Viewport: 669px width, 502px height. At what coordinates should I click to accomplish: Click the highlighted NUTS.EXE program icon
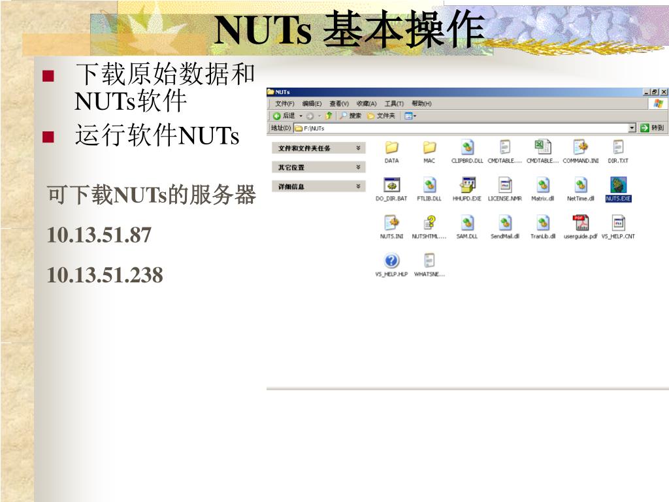[x=618, y=185]
